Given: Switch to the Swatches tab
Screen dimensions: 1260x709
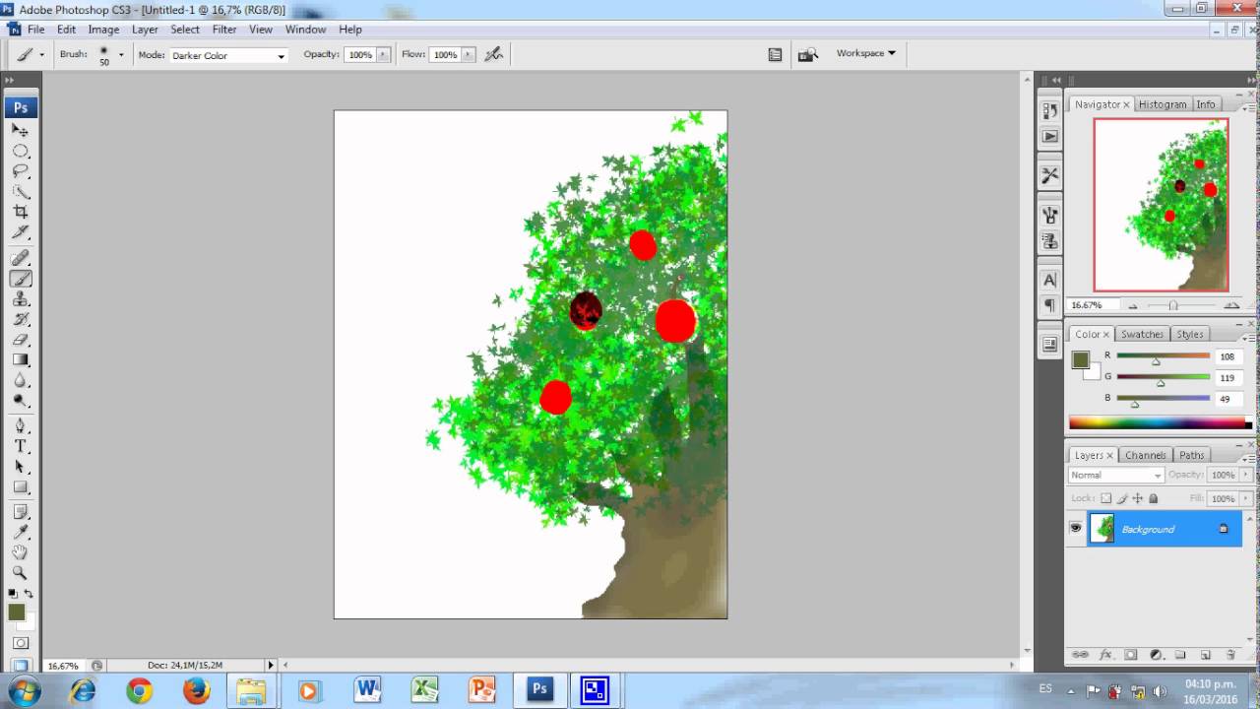Looking at the screenshot, I should click(1142, 334).
